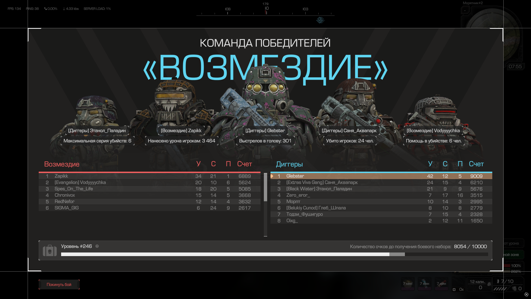
Task: Click the compass objective marker icon
Action: tap(320, 20)
